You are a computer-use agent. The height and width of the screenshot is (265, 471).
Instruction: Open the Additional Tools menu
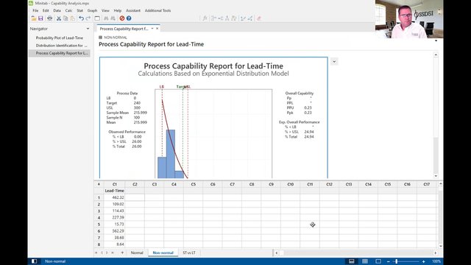point(157,10)
